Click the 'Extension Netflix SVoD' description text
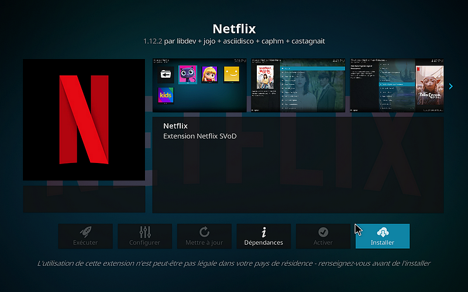The height and width of the screenshot is (292, 468). (x=199, y=136)
